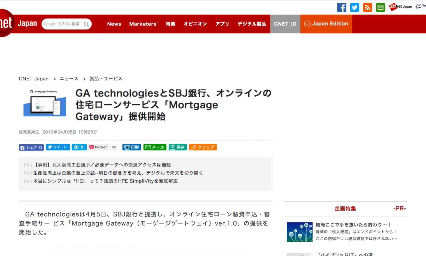
Task: Open the Japan Edition dropdown
Action: click(x=326, y=24)
